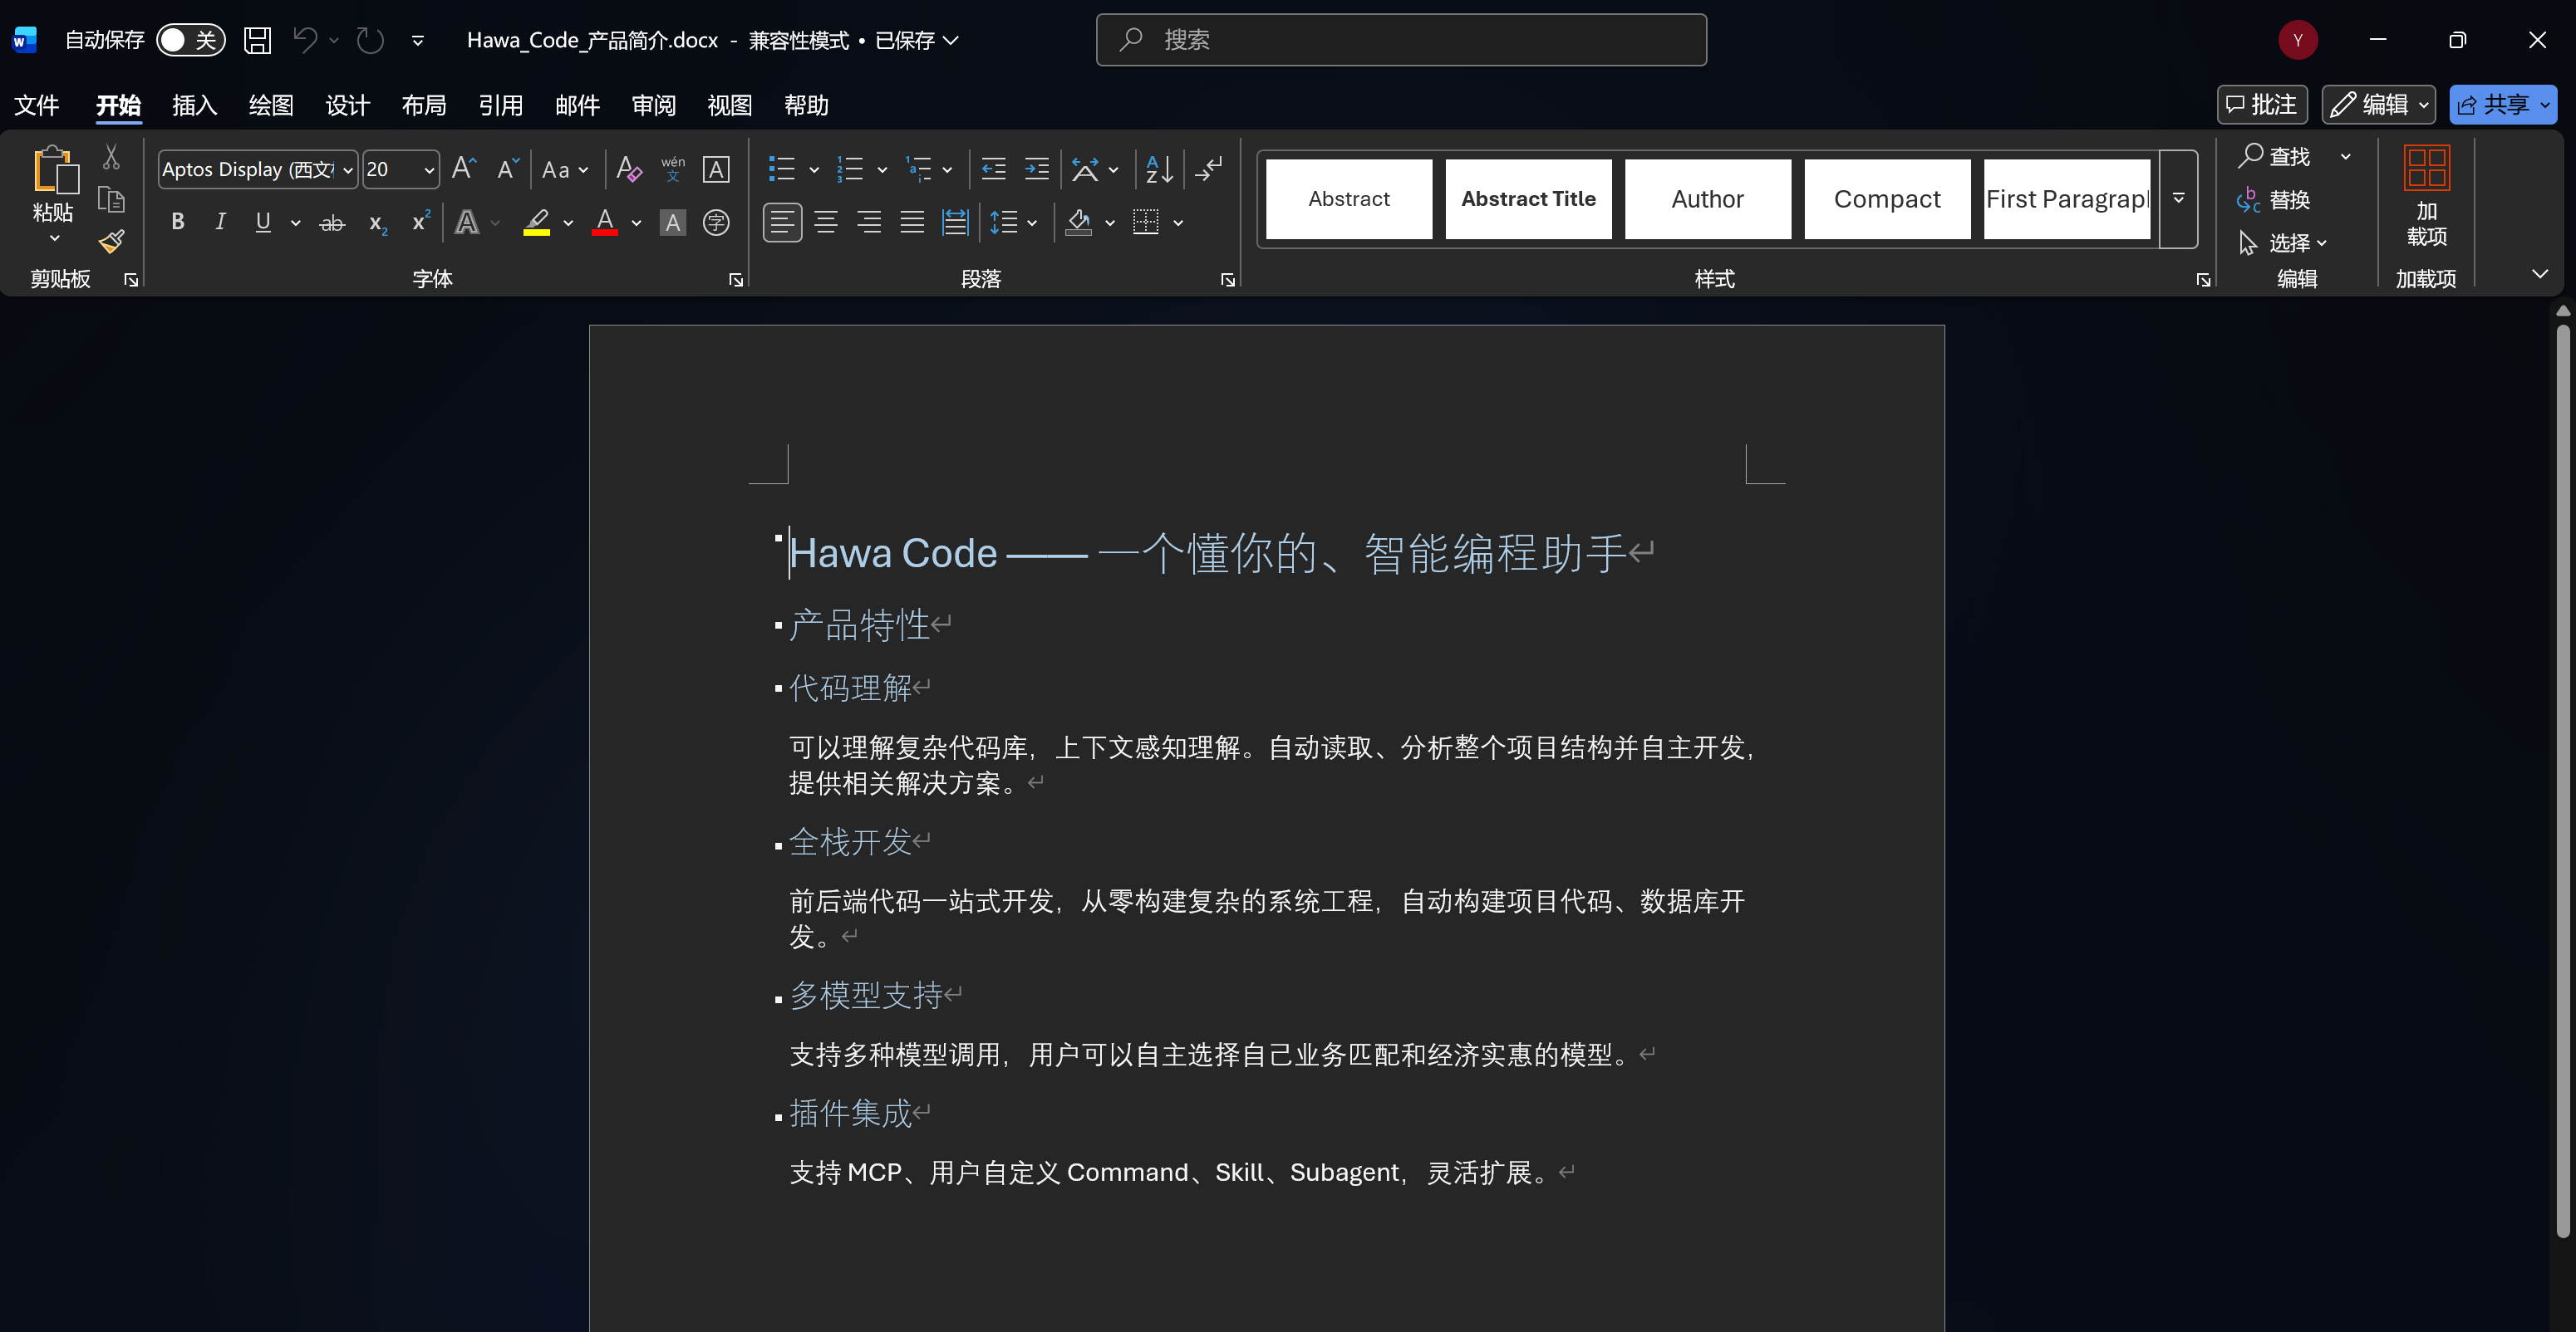Open paragraph dialog launcher
Viewport: 2576px width, 1332px height.
coord(1228,280)
